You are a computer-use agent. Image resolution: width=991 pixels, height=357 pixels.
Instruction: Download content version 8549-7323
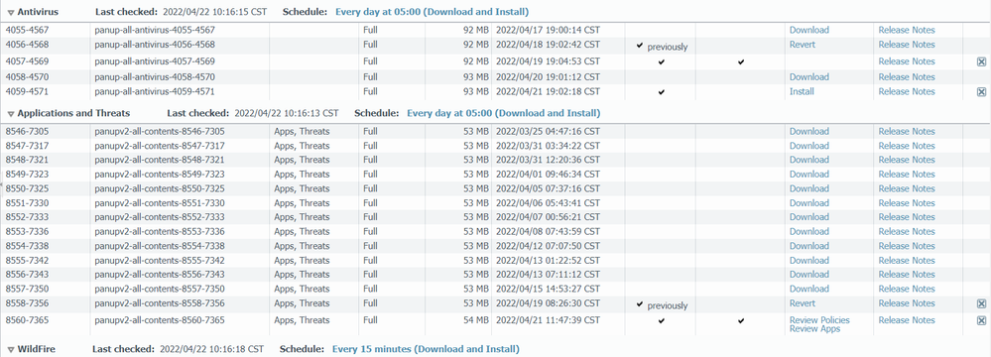[x=809, y=174]
